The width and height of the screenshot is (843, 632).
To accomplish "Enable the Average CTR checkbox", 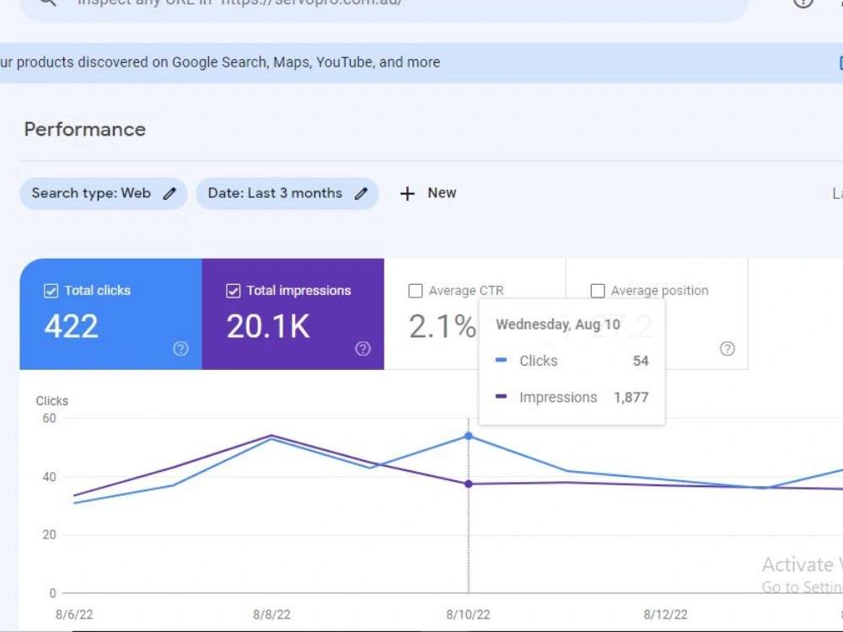I will pos(415,292).
